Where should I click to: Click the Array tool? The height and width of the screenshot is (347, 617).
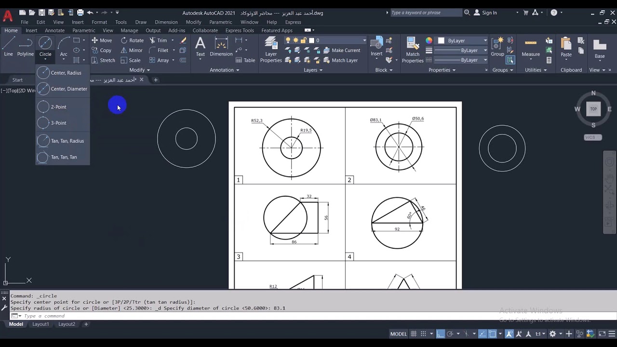[159, 60]
